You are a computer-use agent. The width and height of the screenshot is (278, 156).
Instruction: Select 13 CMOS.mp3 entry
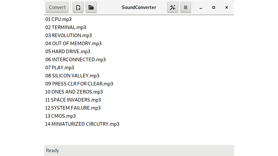[x=60, y=116]
